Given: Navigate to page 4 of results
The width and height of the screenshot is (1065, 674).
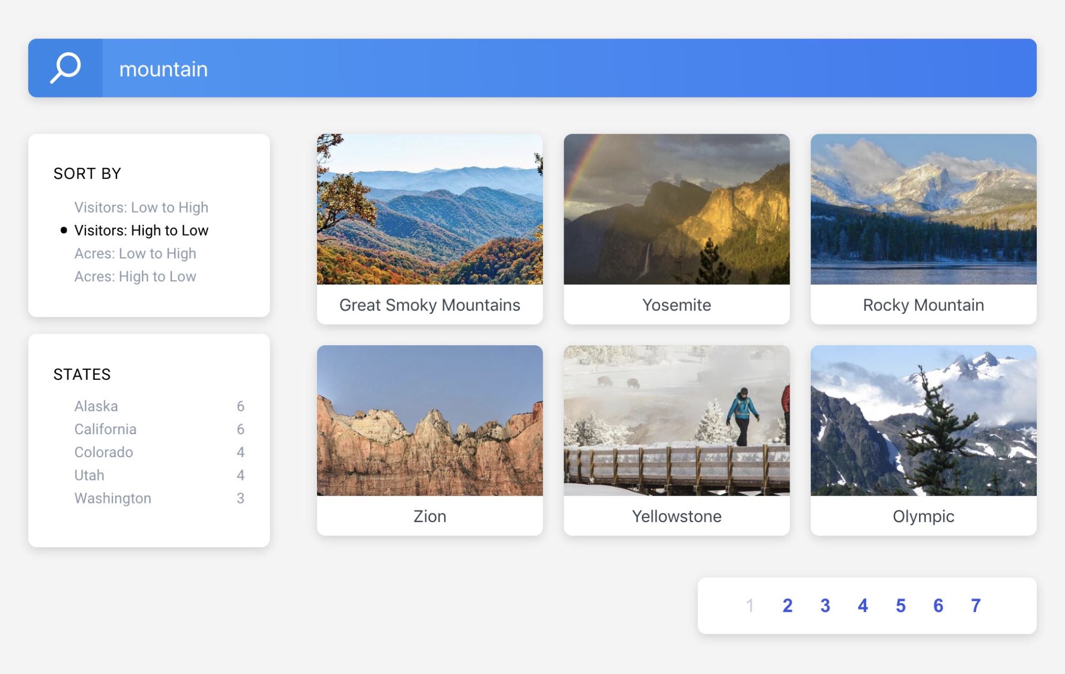Looking at the screenshot, I should click(x=861, y=605).
